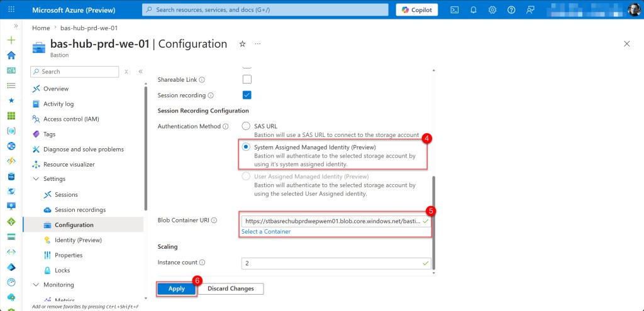644x311 pixels.
Task: Click create a resource plus icon
Action: [11, 40]
